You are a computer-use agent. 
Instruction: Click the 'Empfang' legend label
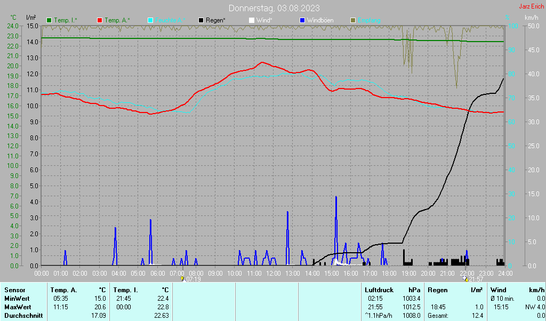click(x=369, y=20)
